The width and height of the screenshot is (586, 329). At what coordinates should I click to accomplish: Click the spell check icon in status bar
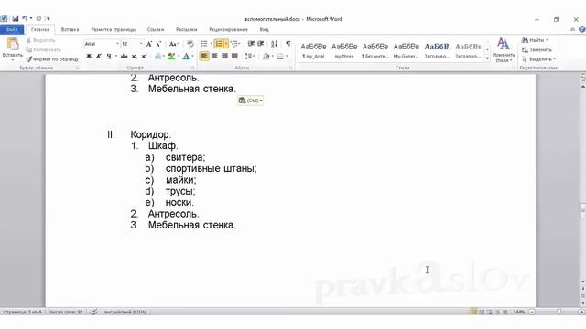[x=94, y=312]
